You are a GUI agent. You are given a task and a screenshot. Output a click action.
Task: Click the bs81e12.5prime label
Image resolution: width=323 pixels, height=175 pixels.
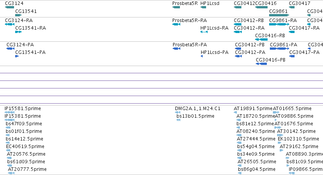coord(255,124)
